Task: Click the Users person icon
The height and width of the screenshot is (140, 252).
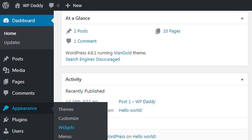Action: pyautogui.click(x=6, y=131)
